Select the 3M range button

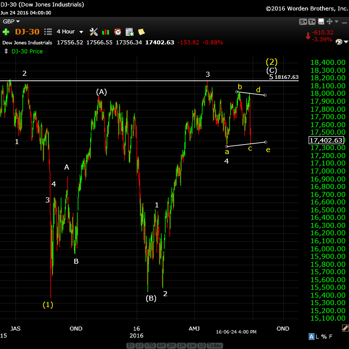click(171, 346)
